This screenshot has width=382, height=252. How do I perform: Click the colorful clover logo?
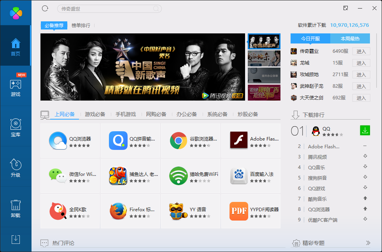click(x=16, y=13)
